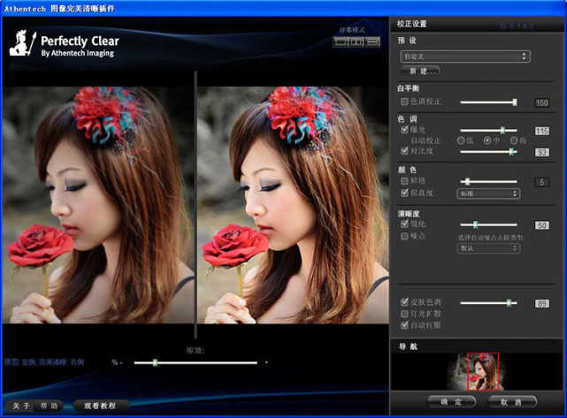Click the original image preview on left
The height and width of the screenshot is (418, 567).
(x=98, y=205)
